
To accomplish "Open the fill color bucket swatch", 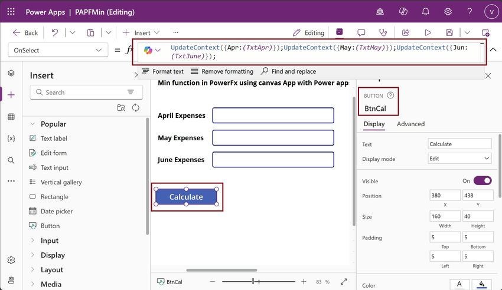I will (481, 284).
